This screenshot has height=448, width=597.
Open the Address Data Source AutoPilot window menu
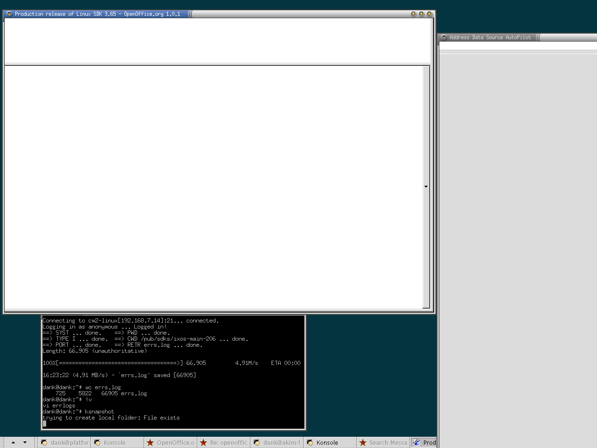pyautogui.click(x=444, y=37)
